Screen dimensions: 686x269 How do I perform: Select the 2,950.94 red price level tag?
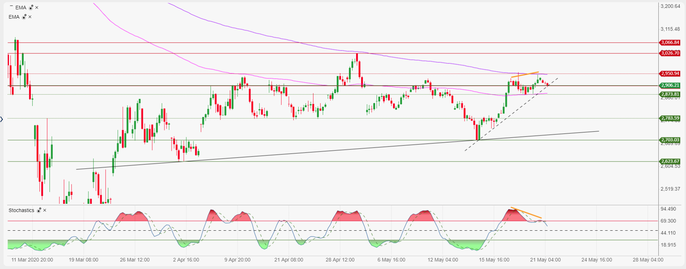click(x=670, y=74)
